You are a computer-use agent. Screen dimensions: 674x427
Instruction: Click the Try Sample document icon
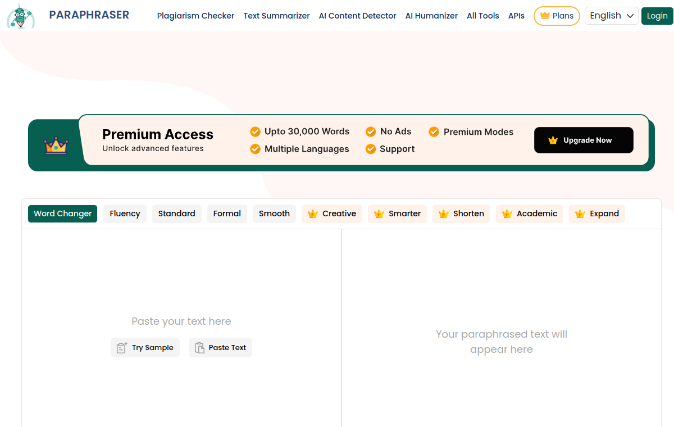[122, 348]
